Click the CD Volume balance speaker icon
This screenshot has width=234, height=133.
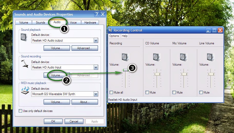click(x=157, y=57)
